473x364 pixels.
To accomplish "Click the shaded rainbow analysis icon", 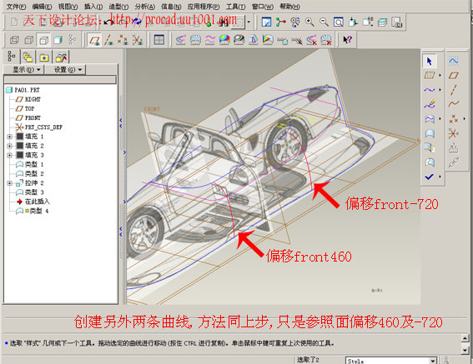I will pos(224,40).
